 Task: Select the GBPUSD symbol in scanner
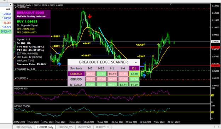tap(76, 79)
